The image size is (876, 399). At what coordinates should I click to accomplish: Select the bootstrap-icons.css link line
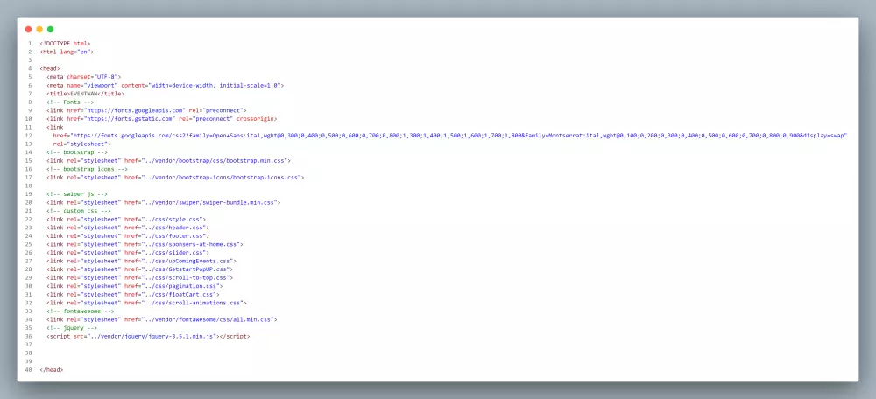tap(175, 178)
